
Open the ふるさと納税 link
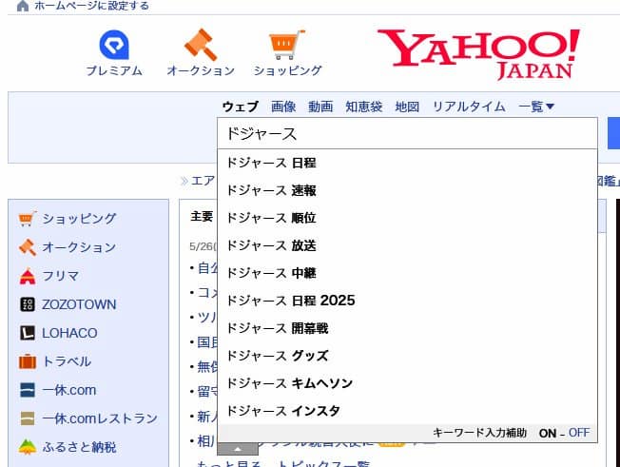pyautogui.click(x=79, y=447)
